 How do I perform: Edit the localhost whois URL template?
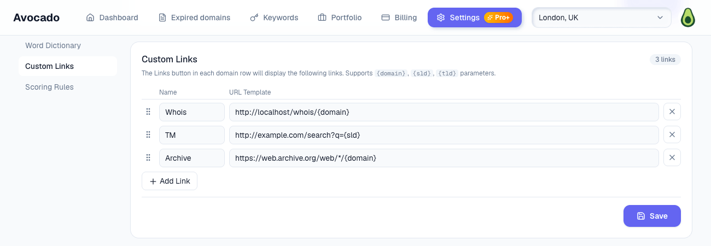444,112
